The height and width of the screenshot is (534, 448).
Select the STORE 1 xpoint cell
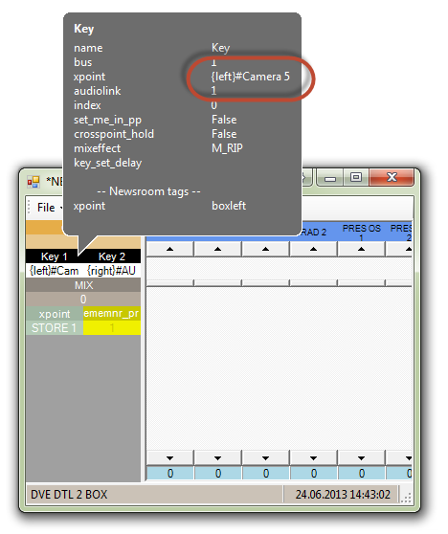pyautogui.click(x=55, y=328)
